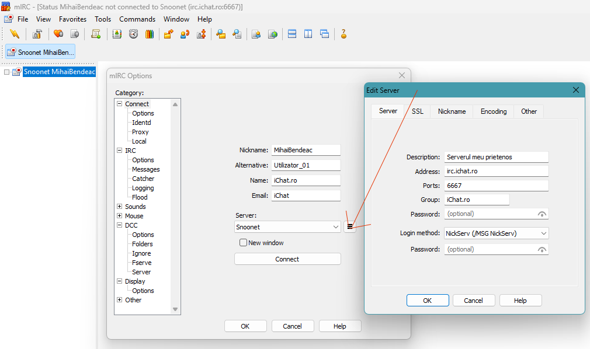Open Options via the hammer toolbar icon
Image resolution: width=590 pixels, height=349 pixels.
pyautogui.click(x=37, y=34)
